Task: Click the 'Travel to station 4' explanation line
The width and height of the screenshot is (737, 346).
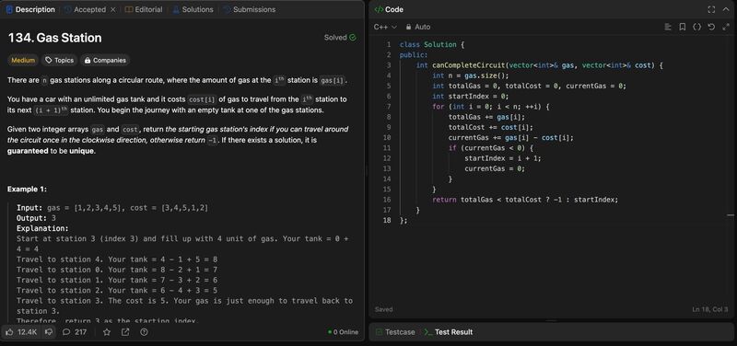Action: click(117, 259)
